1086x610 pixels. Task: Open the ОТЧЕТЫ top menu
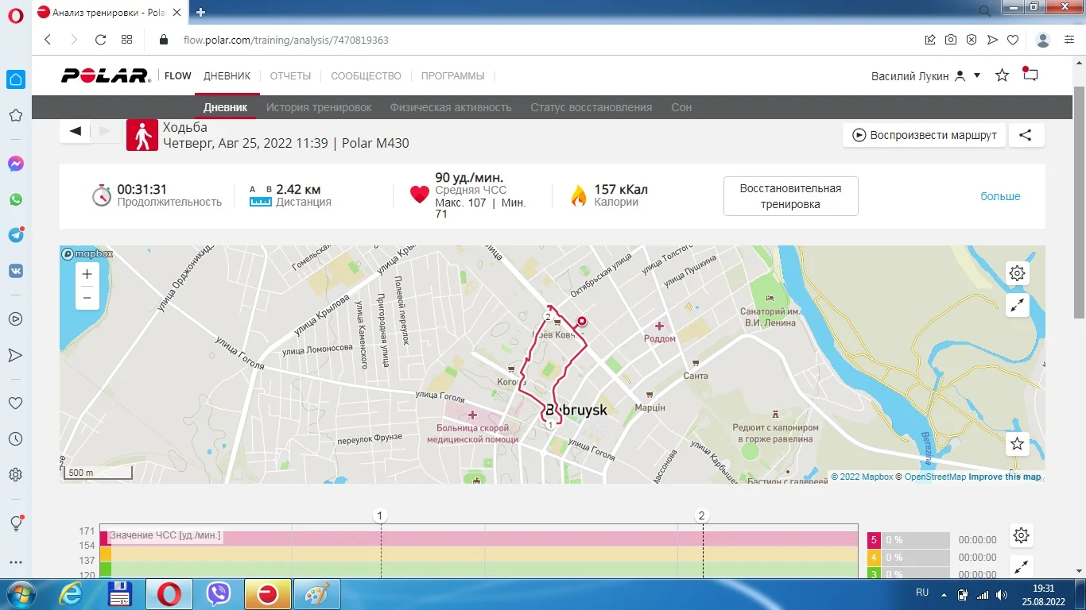(x=290, y=76)
